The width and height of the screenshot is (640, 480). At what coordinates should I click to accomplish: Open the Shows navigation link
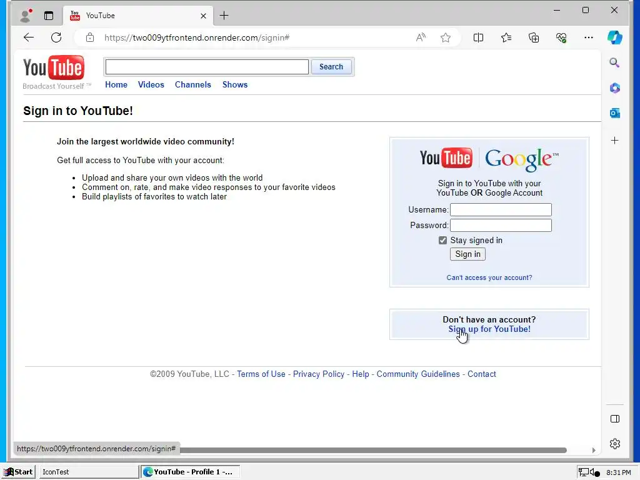235,84
